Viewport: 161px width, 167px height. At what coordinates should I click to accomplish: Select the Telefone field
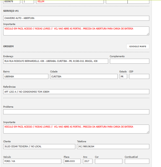coord(113,147)
